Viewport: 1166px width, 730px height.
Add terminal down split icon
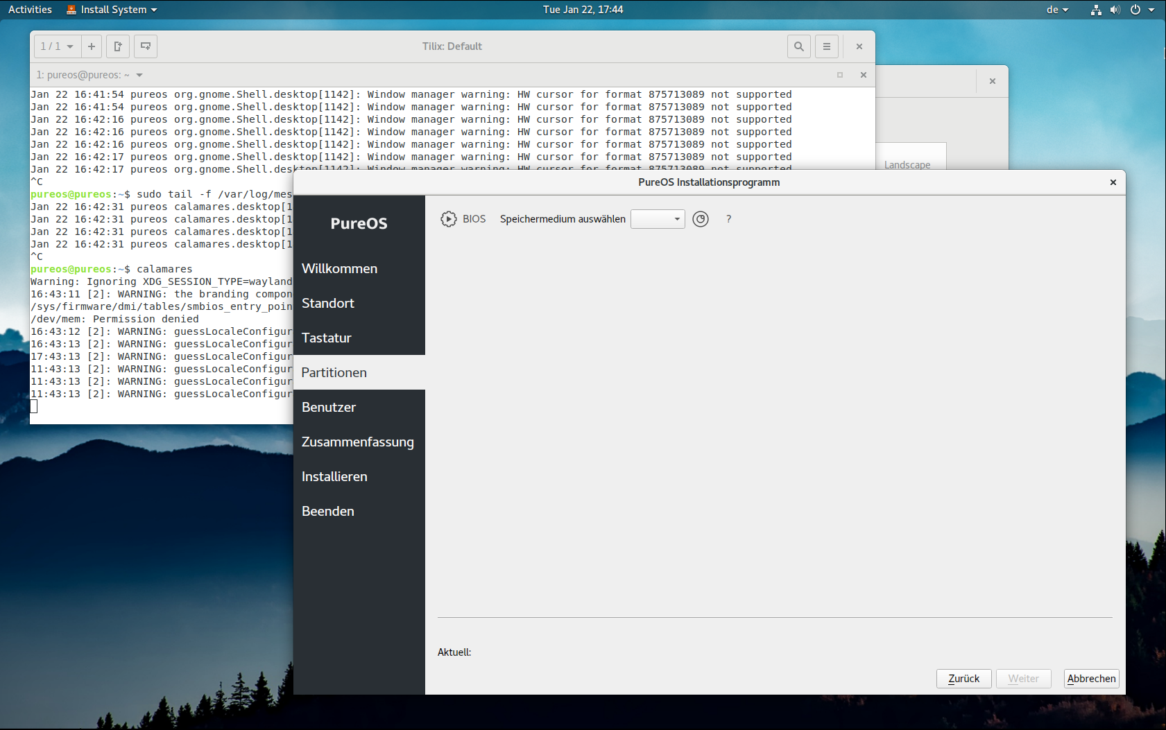pos(146,46)
